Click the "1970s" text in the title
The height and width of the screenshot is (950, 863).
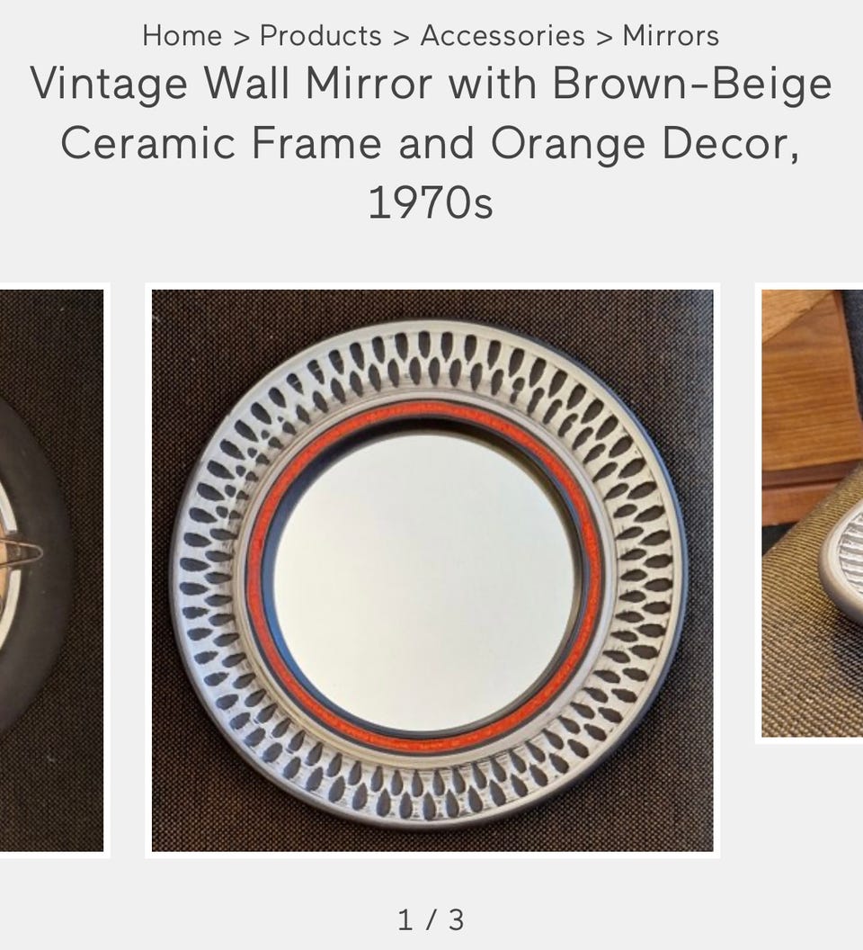[431, 203]
